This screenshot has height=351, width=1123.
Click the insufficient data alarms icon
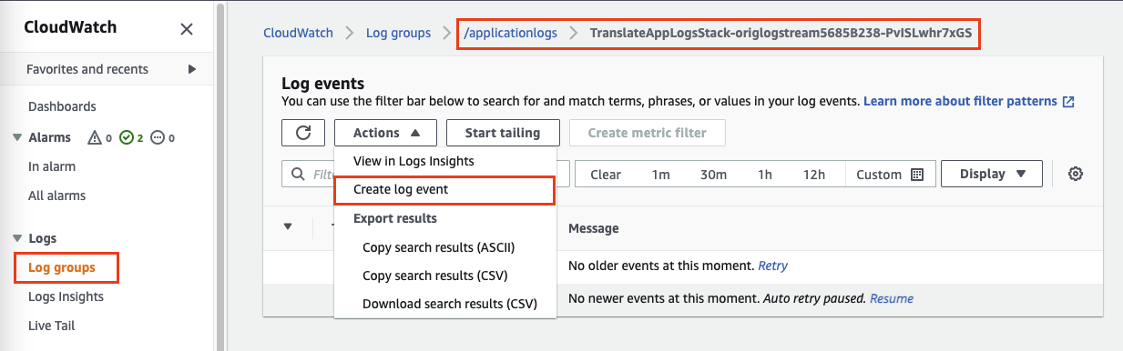tap(158, 138)
